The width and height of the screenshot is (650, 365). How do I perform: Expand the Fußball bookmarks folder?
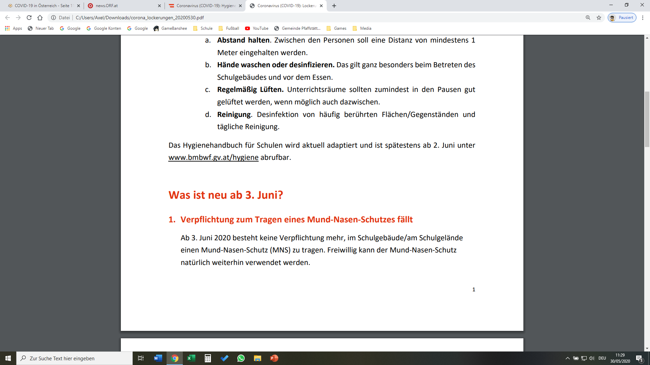229,28
